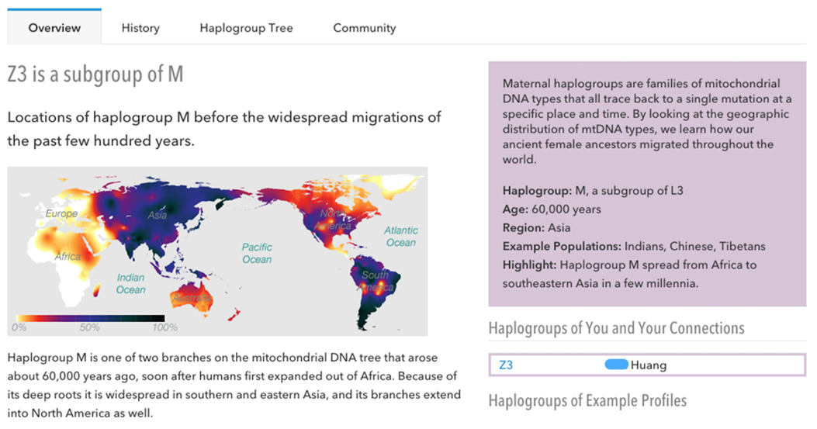817x429 pixels.
Task: Click the Asia label on the map
Action: pos(159,215)
